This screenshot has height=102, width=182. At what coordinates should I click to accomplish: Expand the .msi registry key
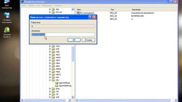point(50,77)
